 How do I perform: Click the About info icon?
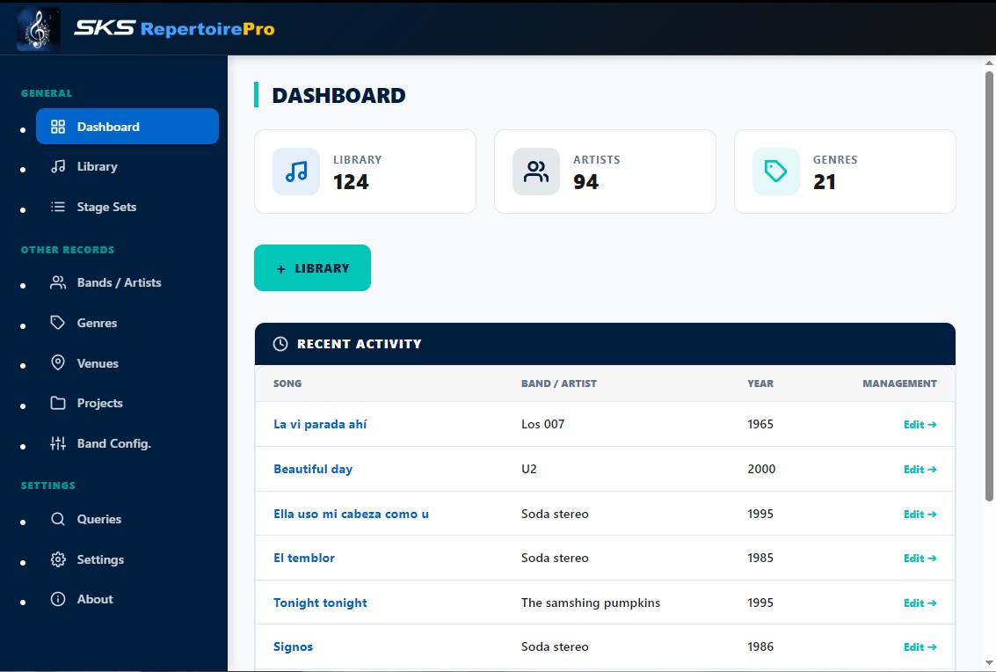pyautogui.click(x=58, y=599)
